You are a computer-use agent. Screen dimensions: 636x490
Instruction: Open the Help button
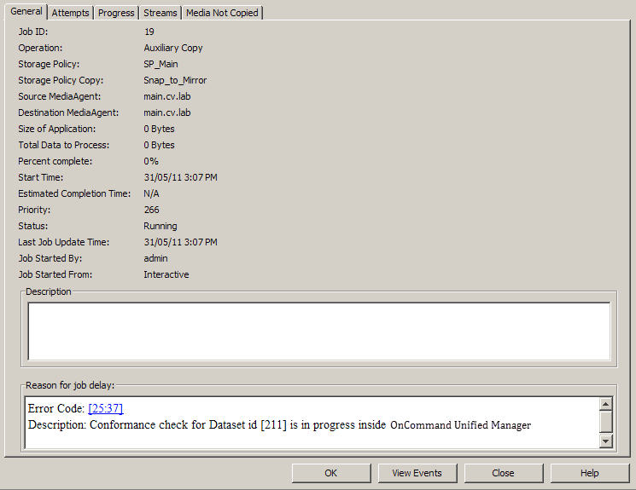[x=589, y=473]
